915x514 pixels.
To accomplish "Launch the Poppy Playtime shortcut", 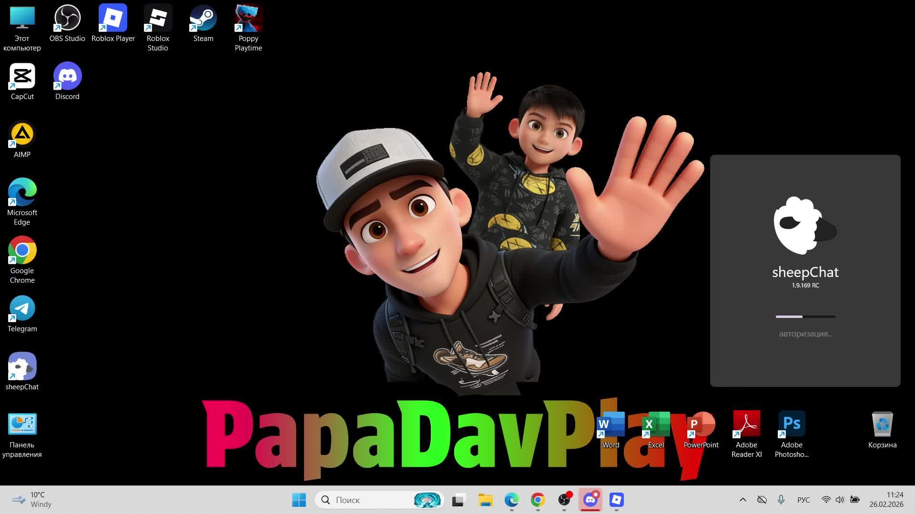I will point(248,19).
